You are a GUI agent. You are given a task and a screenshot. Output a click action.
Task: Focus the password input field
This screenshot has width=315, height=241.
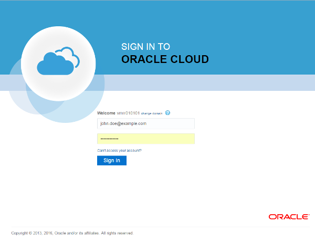[x=146, y=139]
